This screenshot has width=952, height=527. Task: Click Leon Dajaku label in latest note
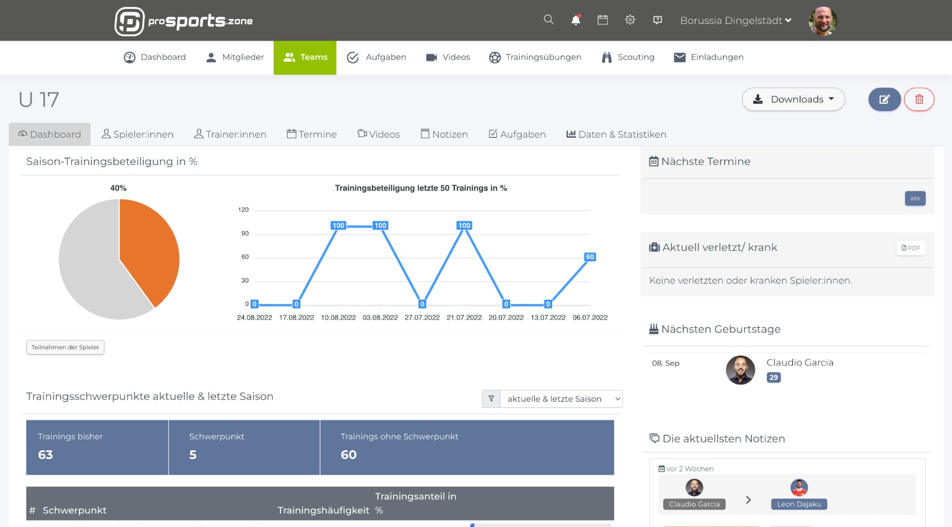[799, 504]
